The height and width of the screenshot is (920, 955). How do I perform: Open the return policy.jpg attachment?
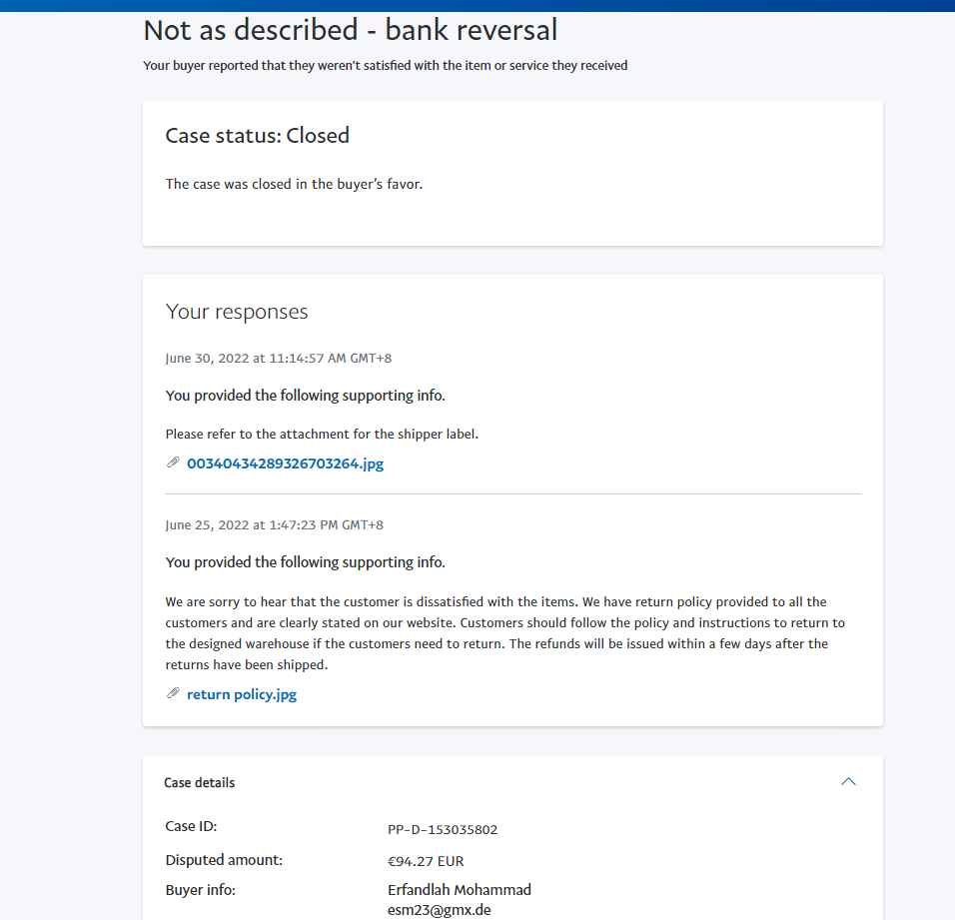241,694
